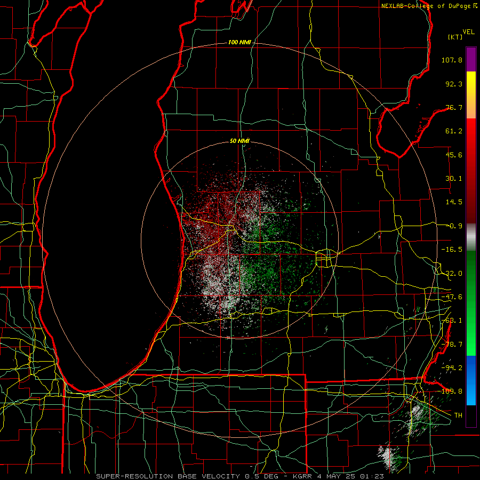Pick the gray near-zero segment of color bar
Image resolution: width=480 pixels, height=480 pixels.
point(471,237)
